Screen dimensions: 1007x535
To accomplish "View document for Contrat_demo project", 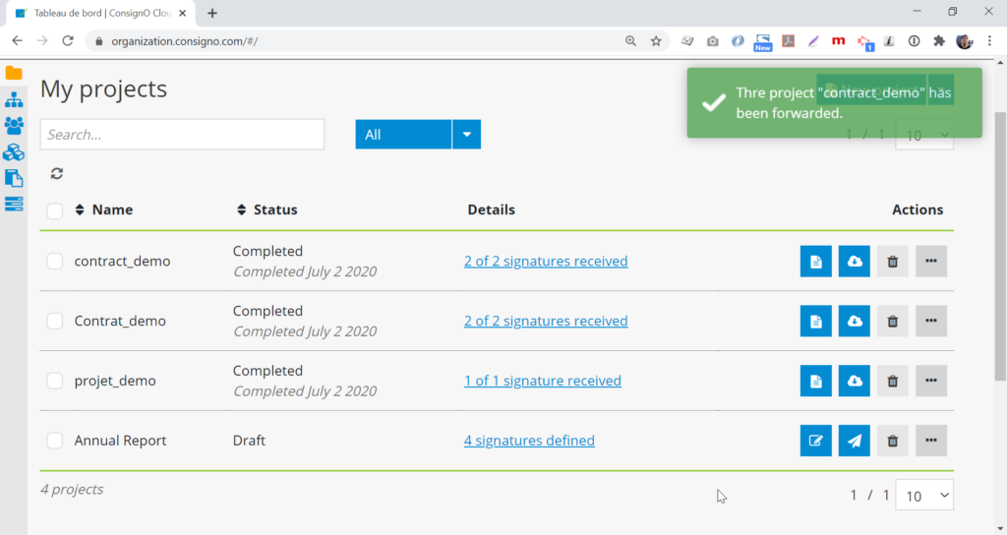I will click(815, 322).
